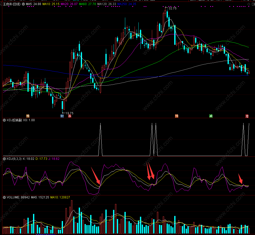Click the green MA60: 27.78 label

pos(87,4)
